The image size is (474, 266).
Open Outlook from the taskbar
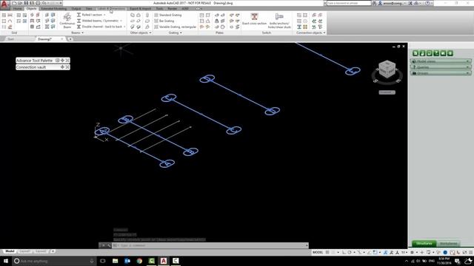(x=127, y=261)
